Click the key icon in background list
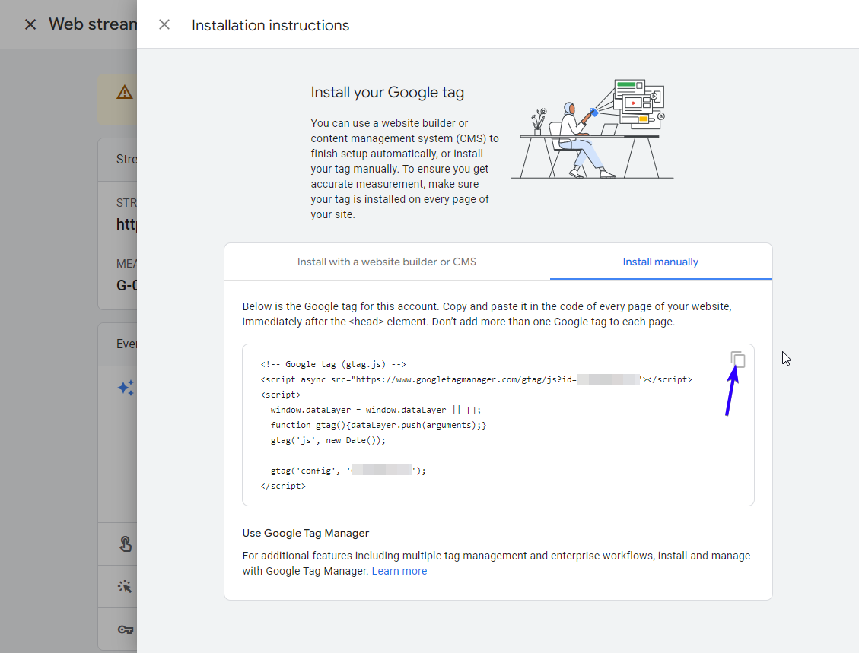The image size is (859, 653). tap(126, 629)
